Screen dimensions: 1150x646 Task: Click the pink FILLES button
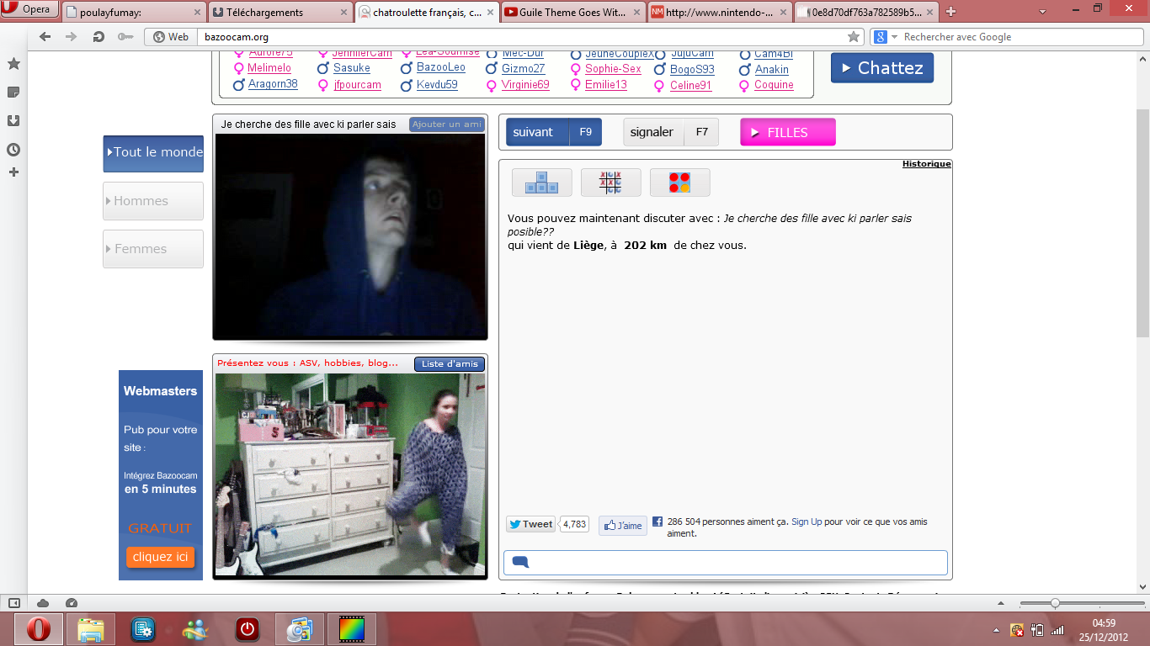[x=788, y=132]
